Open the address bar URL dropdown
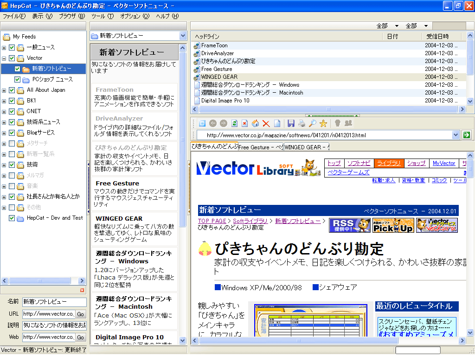Image resolution: width=475 pixels, height=356 pixels. click(456, 135)
